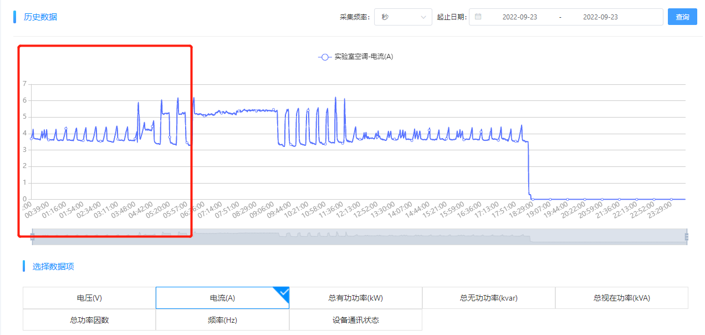Pick the 总视在功率(kVA) data item
This screenshot has height=335, width=705.
click(x=621, y=298)
